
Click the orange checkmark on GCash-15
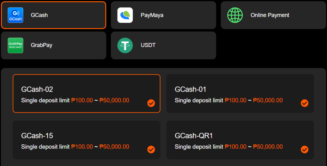point(151,149)
